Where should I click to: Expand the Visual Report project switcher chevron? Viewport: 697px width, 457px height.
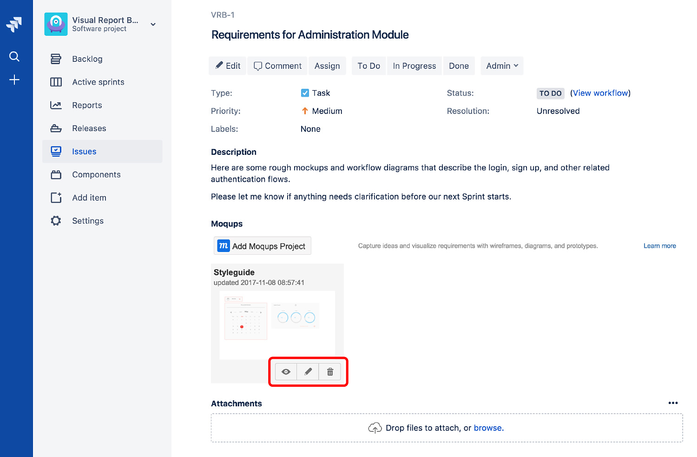(x=153, y=24)
